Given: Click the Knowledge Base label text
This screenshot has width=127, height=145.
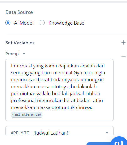Looking at the screenshot, I should point(66,23).
